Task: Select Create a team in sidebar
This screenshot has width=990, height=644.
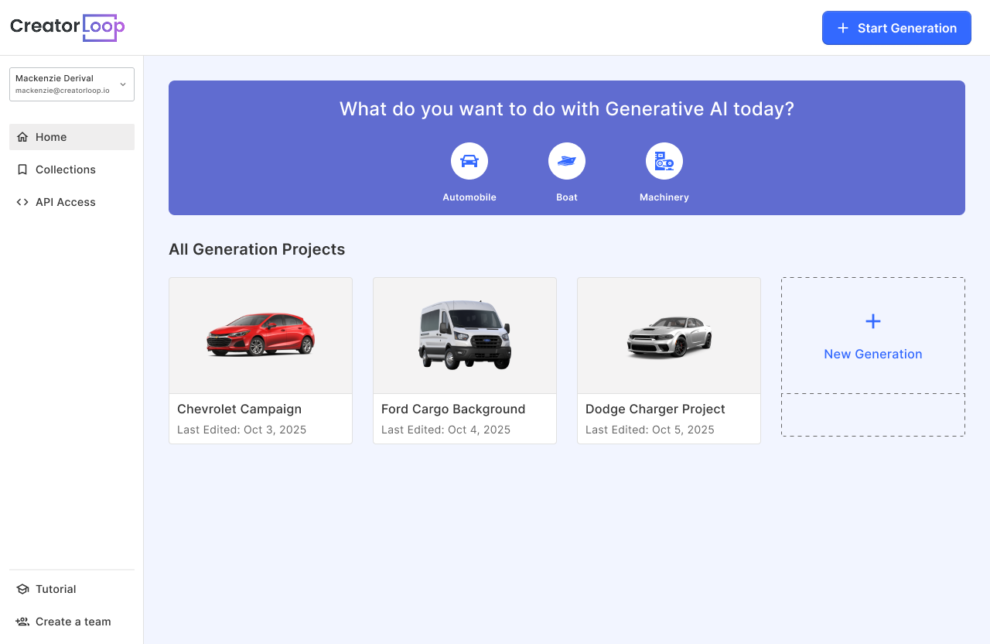Action: click(72, 622)
